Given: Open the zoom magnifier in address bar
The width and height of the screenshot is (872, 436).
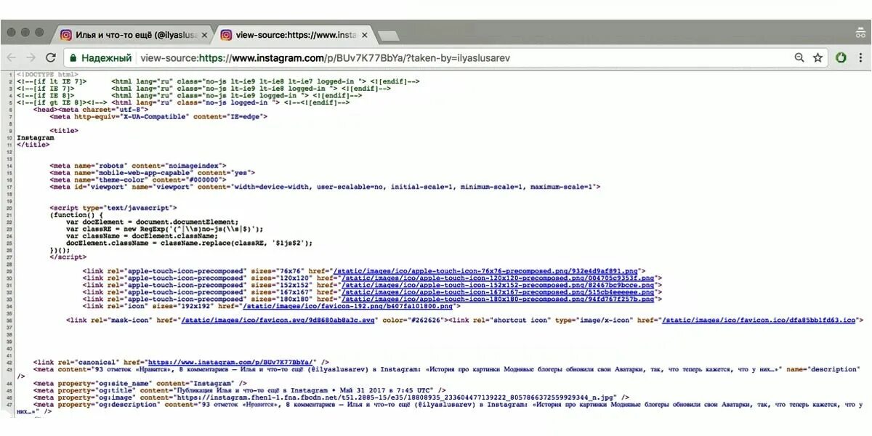Looking at the screenshot, I should tap(799, 57).
